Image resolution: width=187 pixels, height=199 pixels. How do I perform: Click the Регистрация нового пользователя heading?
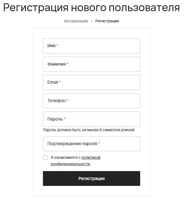91,8
